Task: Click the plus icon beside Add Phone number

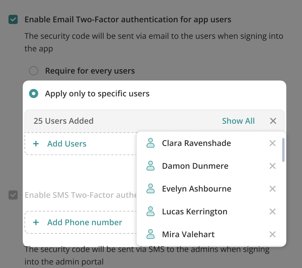Action: point(36,222)
